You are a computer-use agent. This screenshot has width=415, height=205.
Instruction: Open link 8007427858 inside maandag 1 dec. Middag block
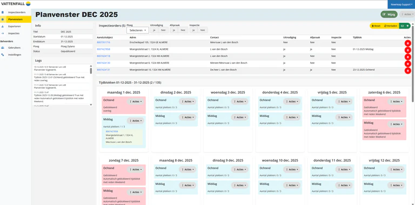[x=112, y=131]
